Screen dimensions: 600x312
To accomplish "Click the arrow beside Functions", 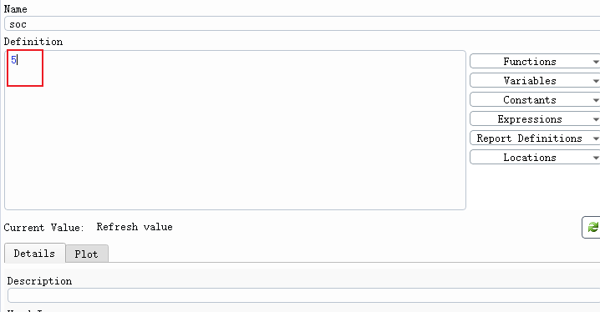I will [x=596, y=62].
